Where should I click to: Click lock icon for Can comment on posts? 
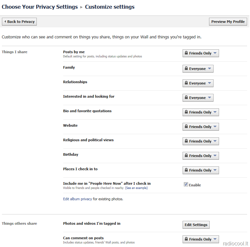click(x=186, y=239)
